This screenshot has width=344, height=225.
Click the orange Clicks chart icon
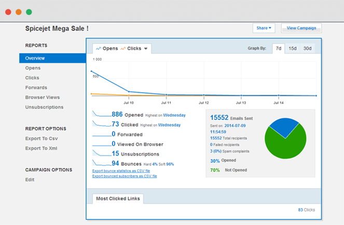point(123,48)
